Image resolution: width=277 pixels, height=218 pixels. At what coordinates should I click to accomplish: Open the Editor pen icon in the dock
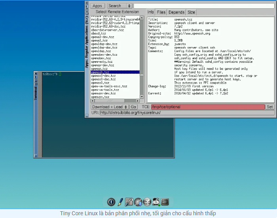click(120, 202)
